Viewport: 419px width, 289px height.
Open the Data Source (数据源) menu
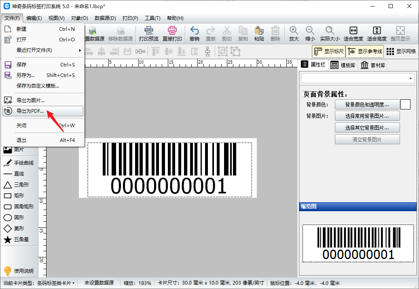click(x=105, y=18)
